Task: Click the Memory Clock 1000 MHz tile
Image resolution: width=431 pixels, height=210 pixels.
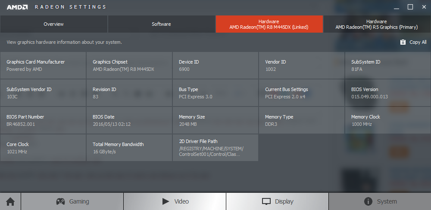Action: point(388,120)
